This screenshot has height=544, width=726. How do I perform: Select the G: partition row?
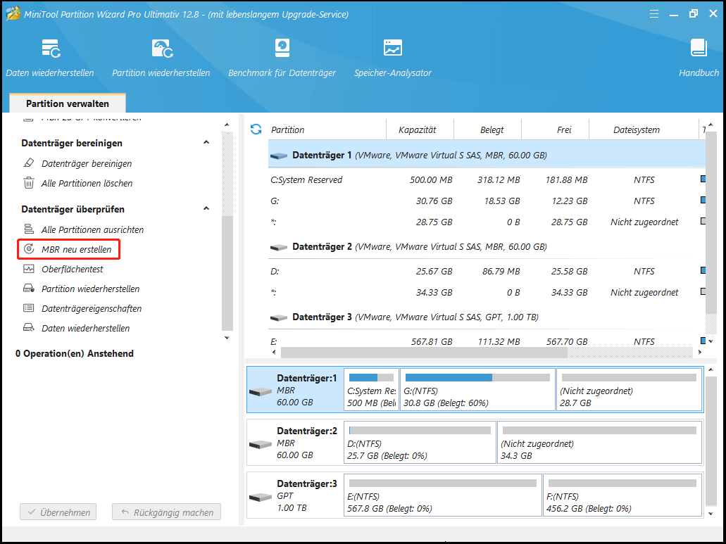tap(487, 201)
